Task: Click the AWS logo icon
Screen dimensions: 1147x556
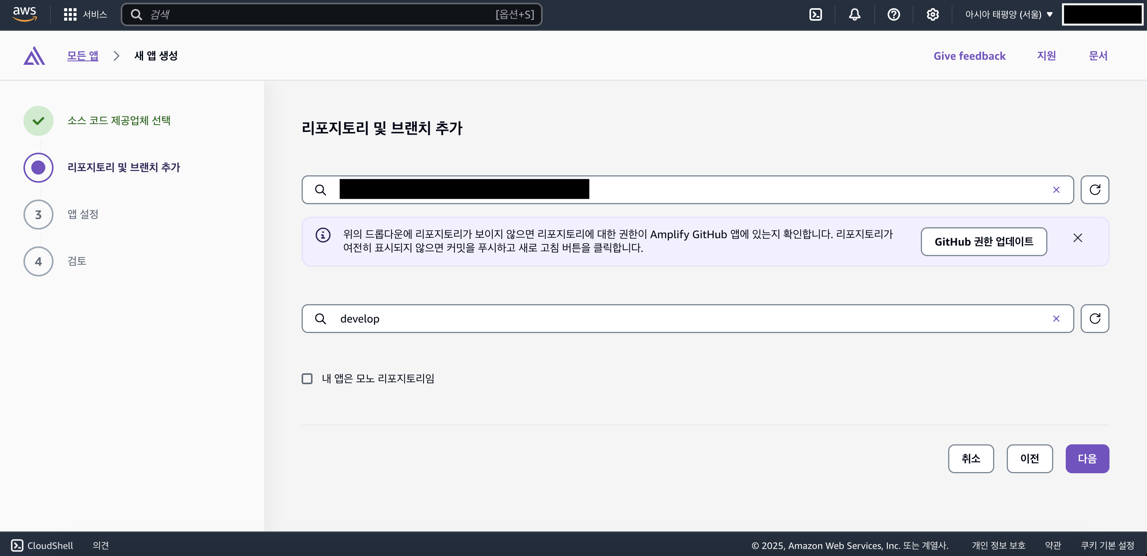Action: (x=25, y=14)
